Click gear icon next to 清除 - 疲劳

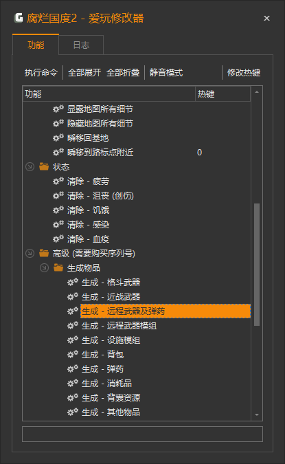pyautogui.click(x=58, y=181)
